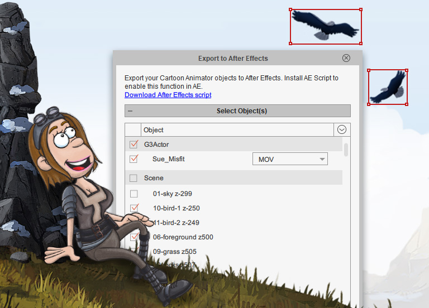Enable the Scene group checkbox
The height and width of the screenshot is (308, 429).
click(134, 178)
